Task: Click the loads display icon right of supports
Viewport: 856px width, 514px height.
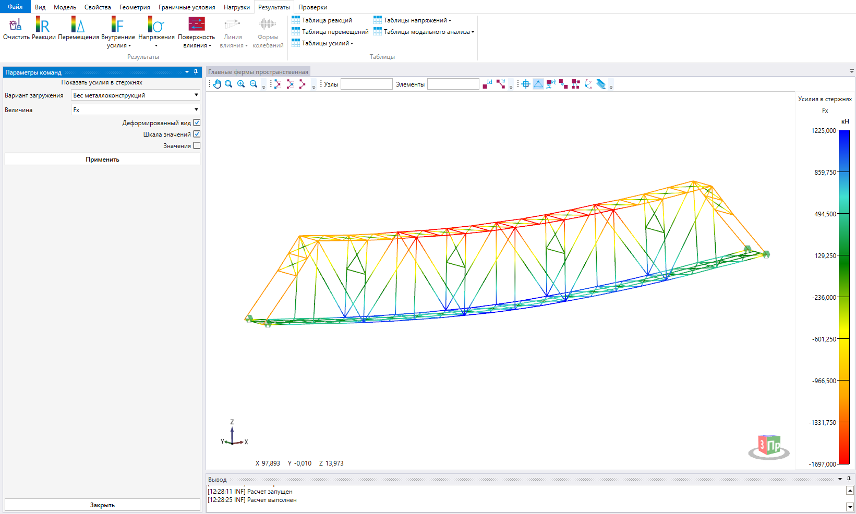Action: 551,84
